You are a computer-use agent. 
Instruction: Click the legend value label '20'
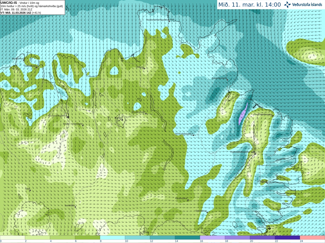click(251, 241)
